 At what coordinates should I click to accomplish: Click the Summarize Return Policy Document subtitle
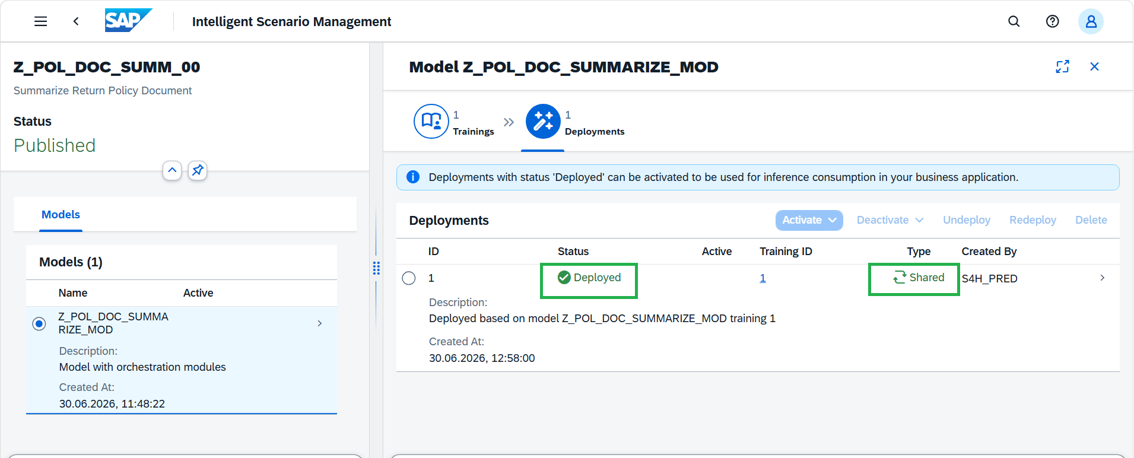pyautogui.click(x=103, y=91)
